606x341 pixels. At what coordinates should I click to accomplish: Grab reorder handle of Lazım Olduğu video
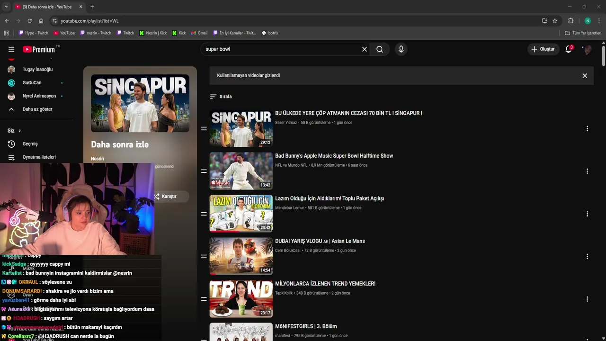(204, 214)
